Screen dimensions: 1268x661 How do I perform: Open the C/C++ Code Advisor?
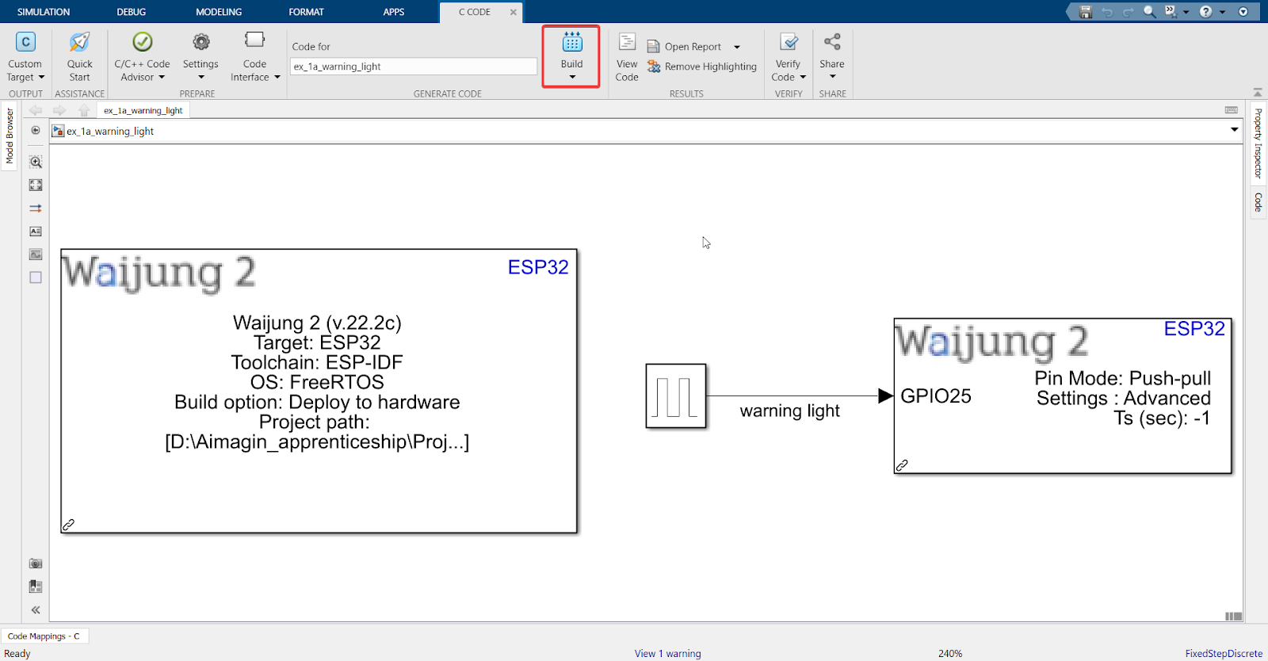click(x=142, y=57)
